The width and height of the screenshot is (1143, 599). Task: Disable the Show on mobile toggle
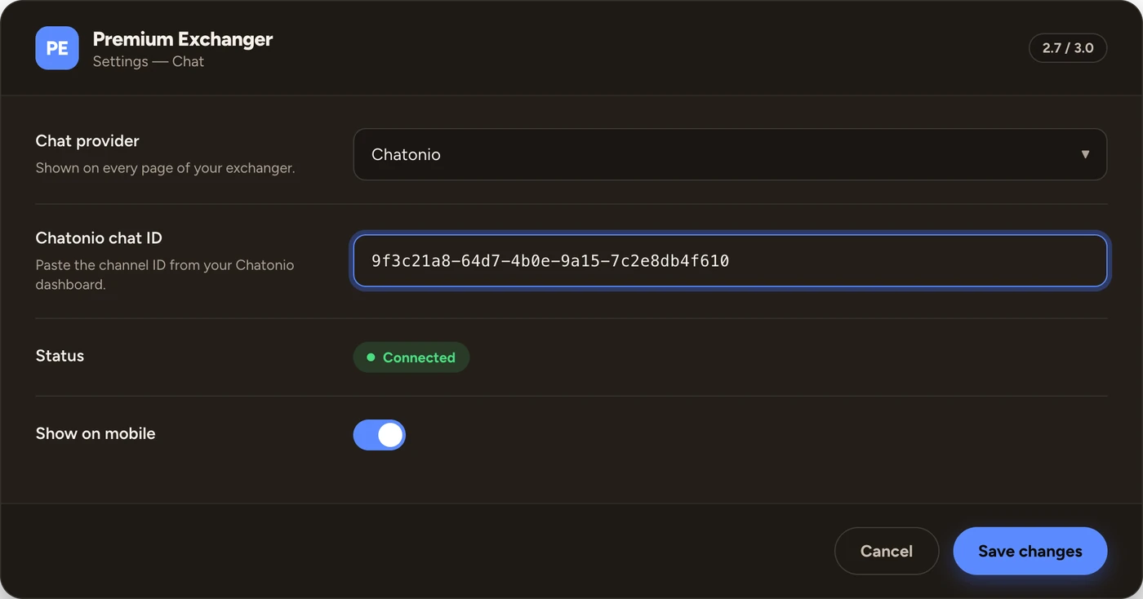tap(379, 435)
